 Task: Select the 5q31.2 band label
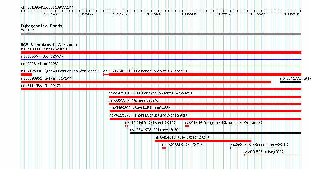tap(27, 30)
